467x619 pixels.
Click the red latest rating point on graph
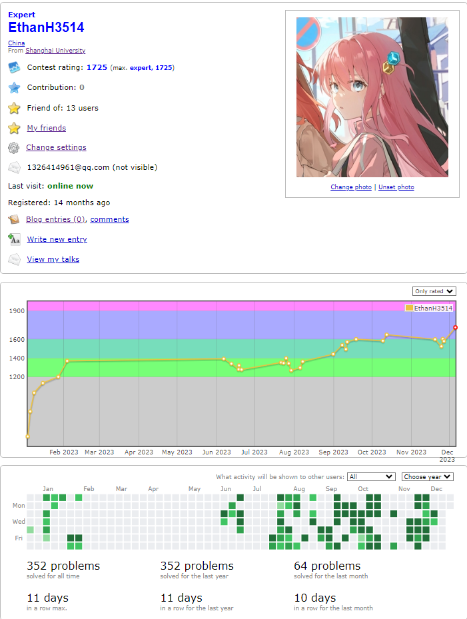tap(456, 328)
